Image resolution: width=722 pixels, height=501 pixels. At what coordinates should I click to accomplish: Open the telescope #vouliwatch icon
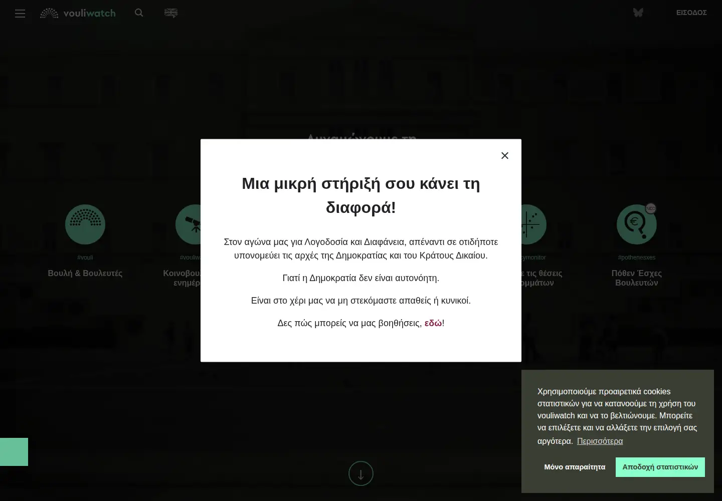tap(188, 224)
